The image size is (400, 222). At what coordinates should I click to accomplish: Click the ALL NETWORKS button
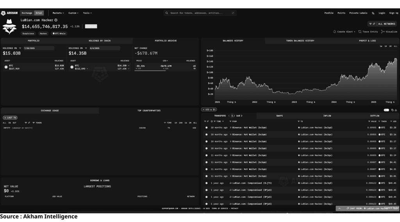(x=386, y=24)
